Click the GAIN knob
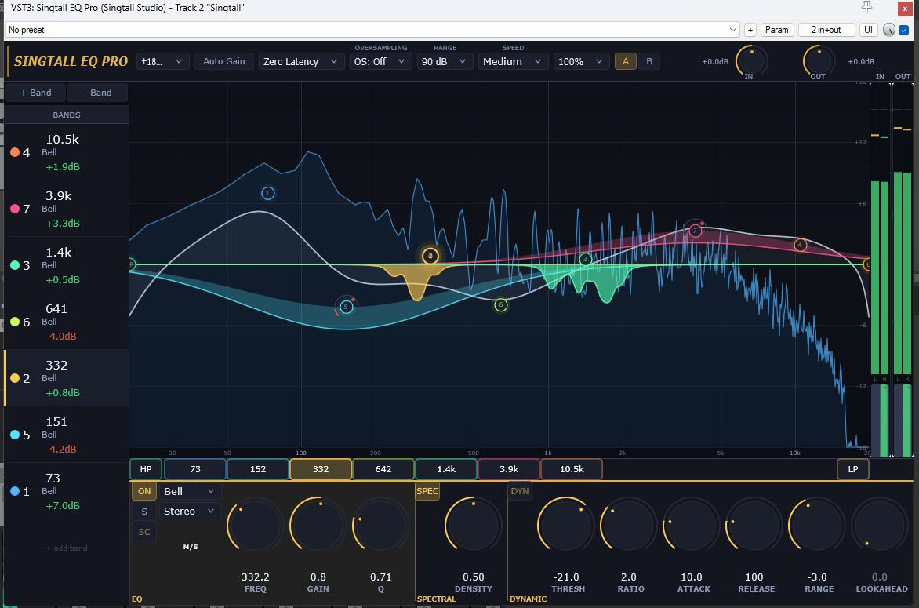919x608 pixels. click(x=318, y=525)
